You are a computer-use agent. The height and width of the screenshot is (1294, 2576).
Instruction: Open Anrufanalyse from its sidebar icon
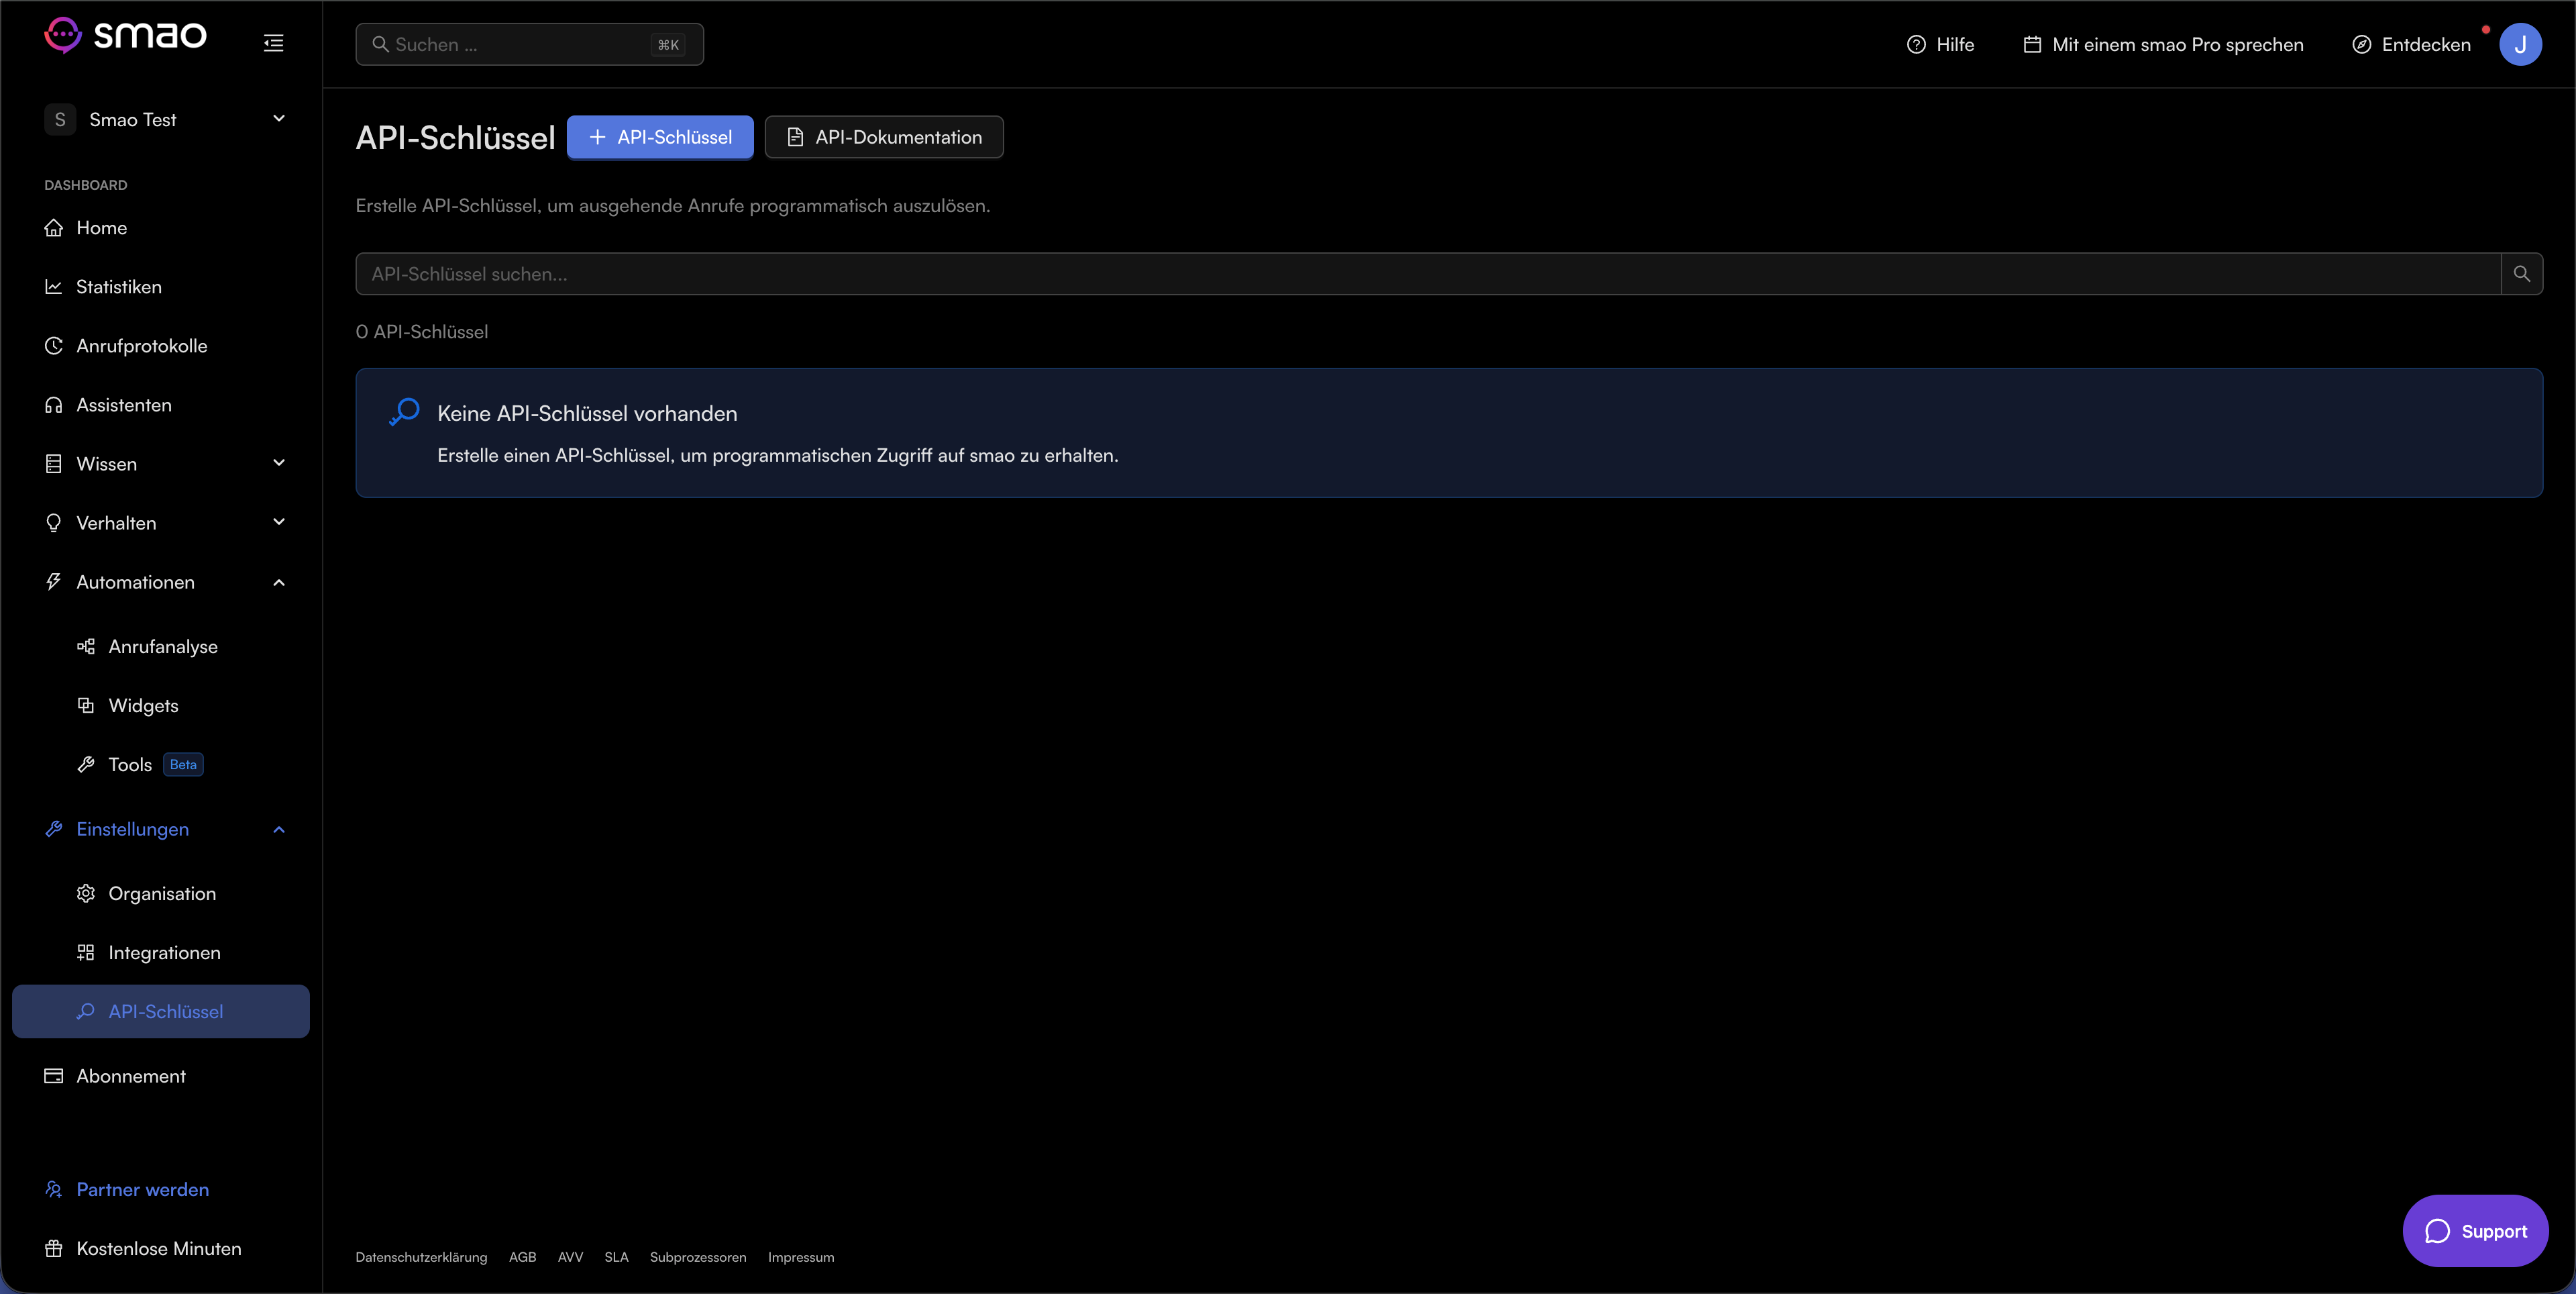(86, 646)
